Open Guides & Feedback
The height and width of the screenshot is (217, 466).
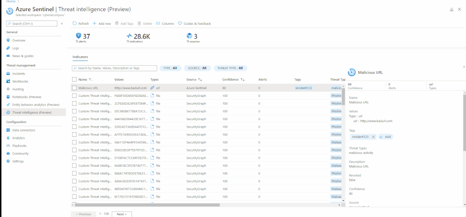coord(195,23)
